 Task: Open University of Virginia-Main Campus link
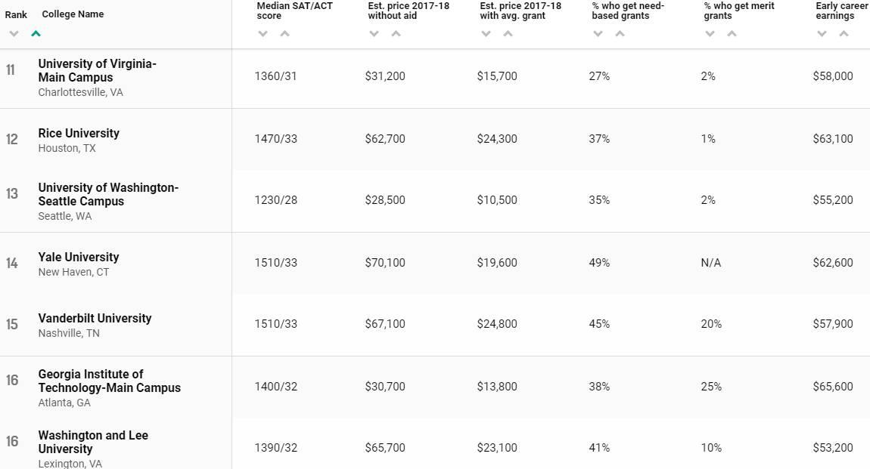(x=97, y=70)
